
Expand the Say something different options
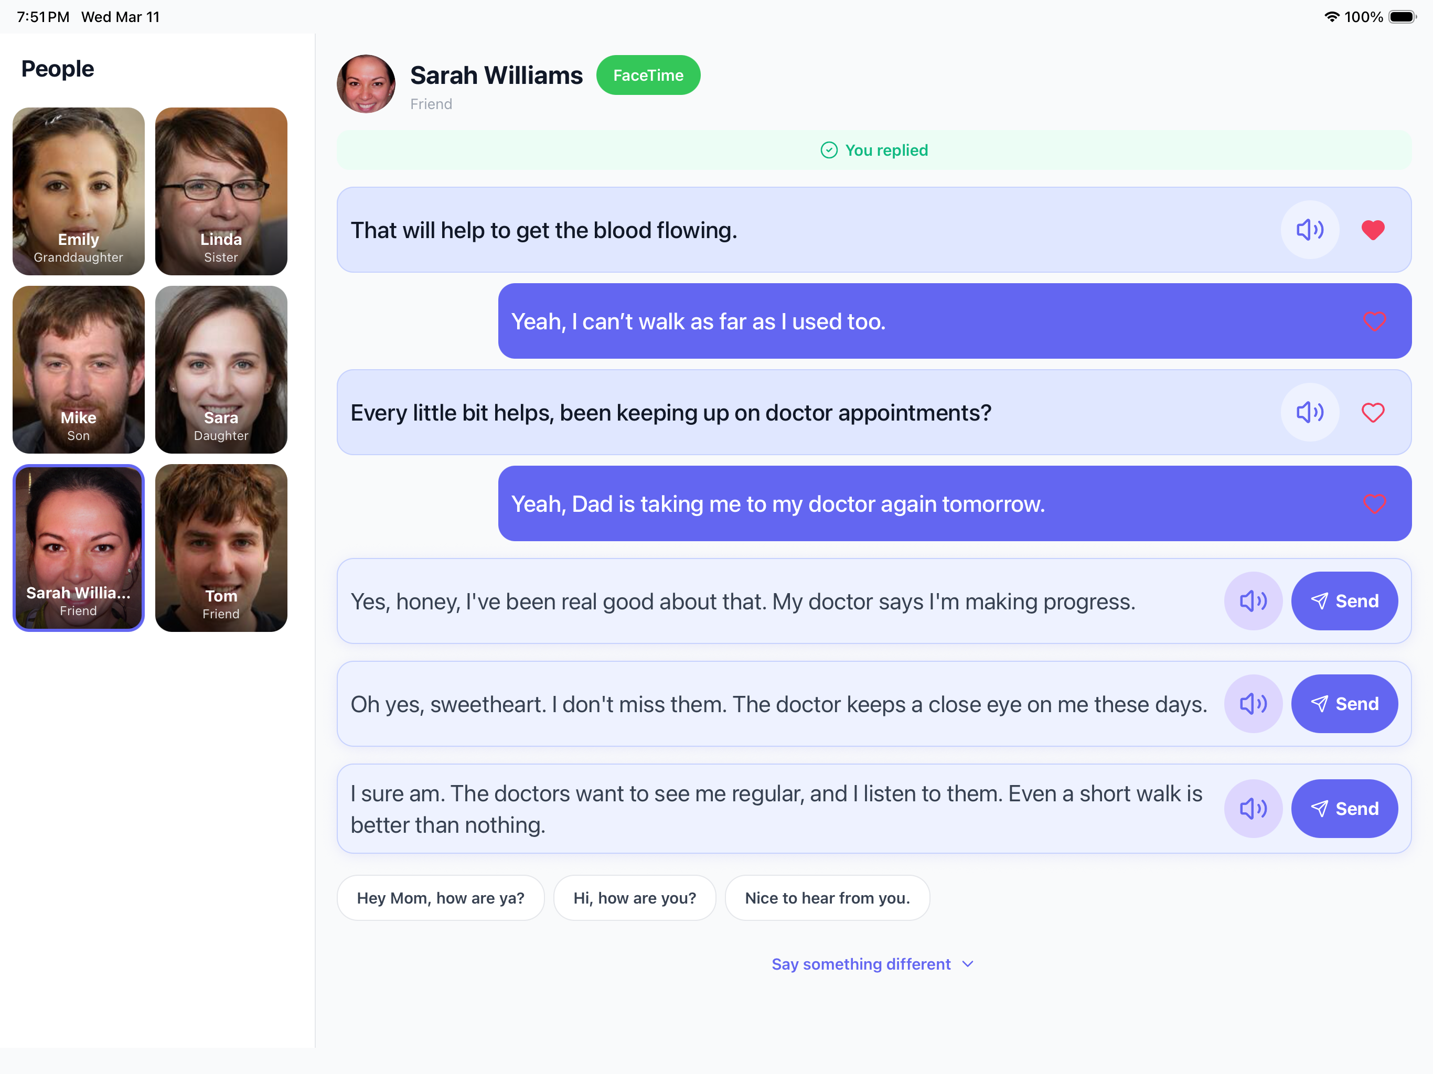[873, 964]
